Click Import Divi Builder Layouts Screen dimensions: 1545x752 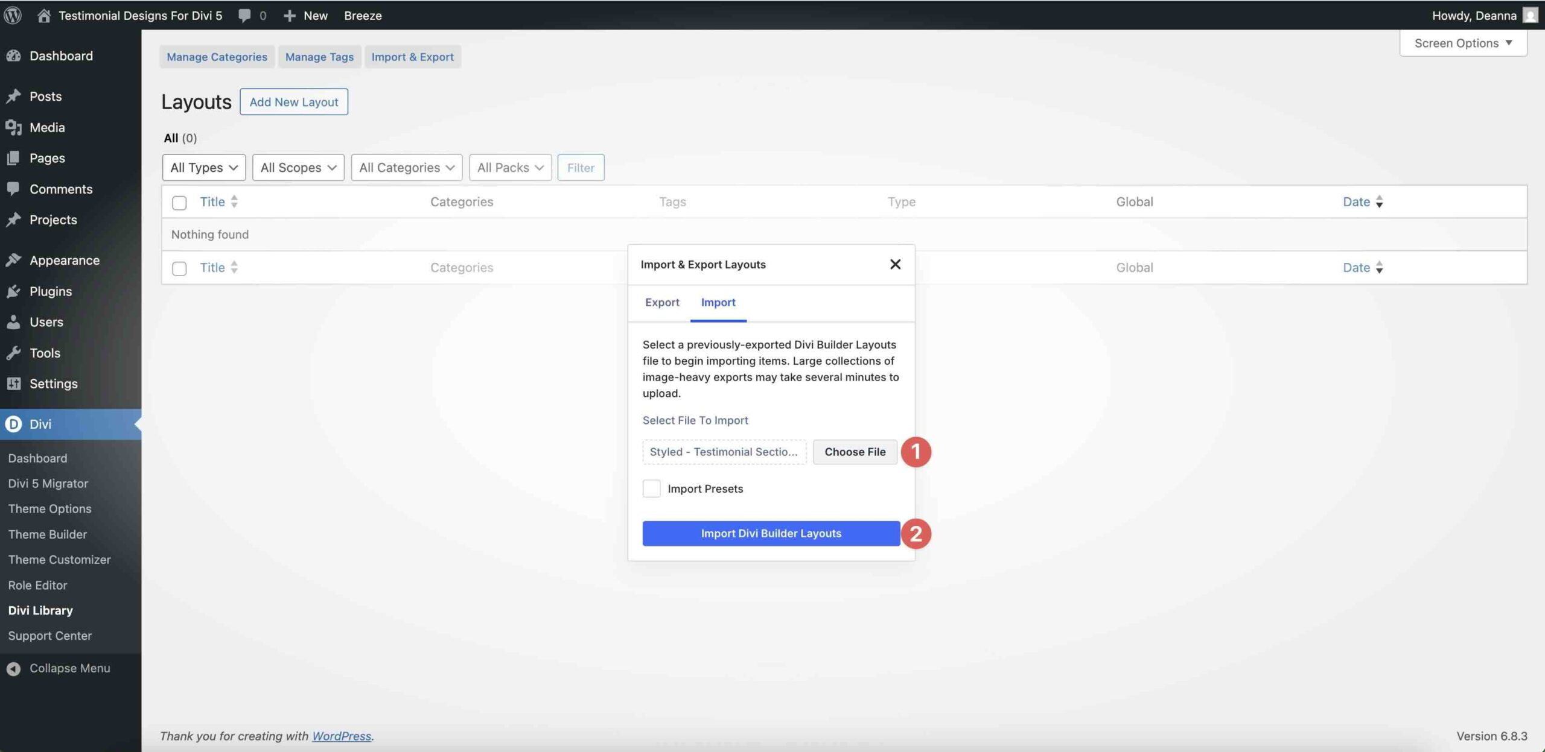771,533
